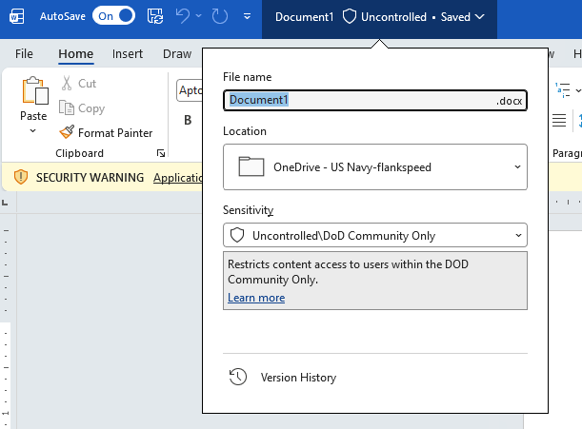Click the shield icon in the Sensitivity box
The height and width of the screenshot is (429, 582).
[x=237, y=235]
